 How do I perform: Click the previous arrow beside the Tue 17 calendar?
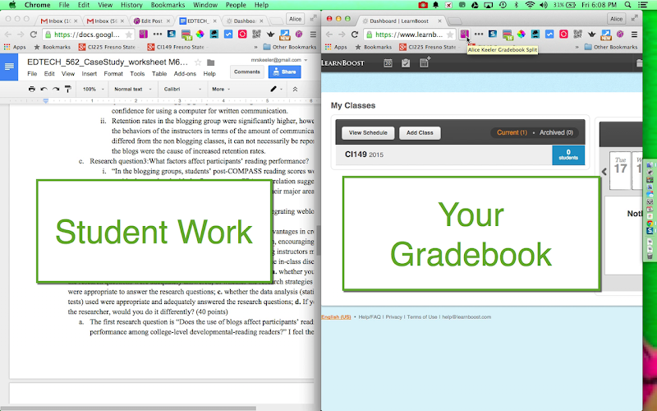[604, 171]
